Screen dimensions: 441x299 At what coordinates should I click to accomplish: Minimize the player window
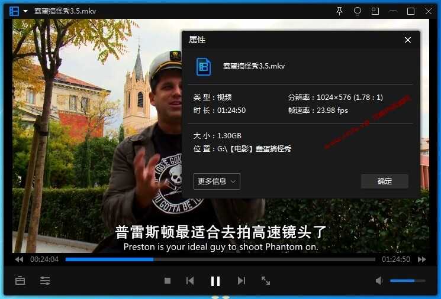393,11
